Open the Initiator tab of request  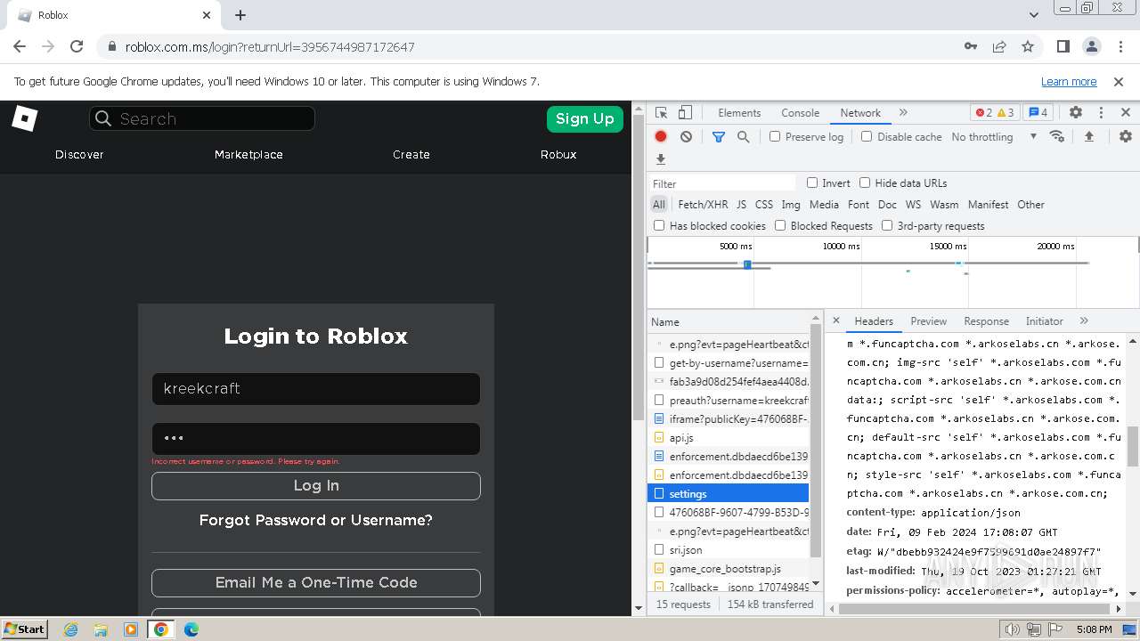[x=1044, y=321]
